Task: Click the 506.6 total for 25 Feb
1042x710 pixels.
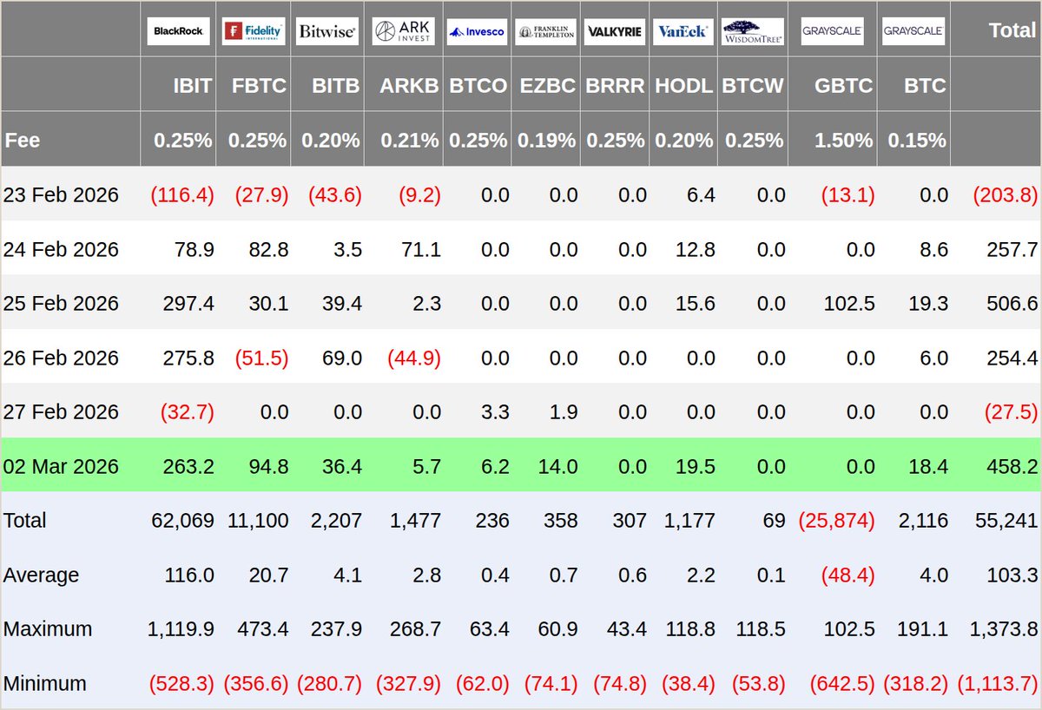Action: [1012, 303]
